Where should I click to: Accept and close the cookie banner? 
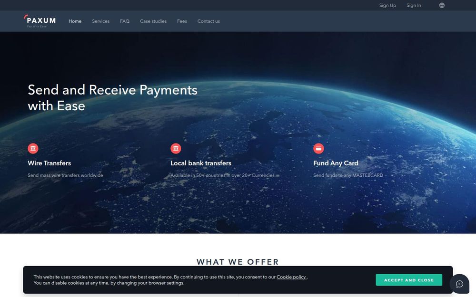[409, 280]
